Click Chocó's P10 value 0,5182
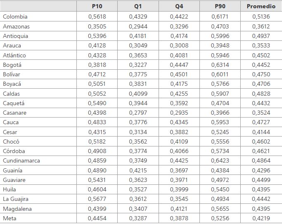Screen dimensions: 282x224 (97, 141)
